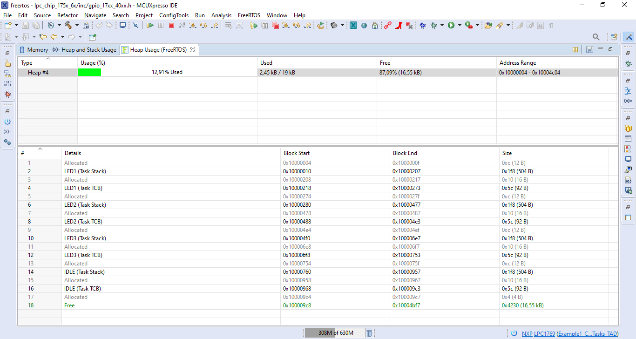
Task: Click the Back navigation yellow arrow
Action: point(54,37)
